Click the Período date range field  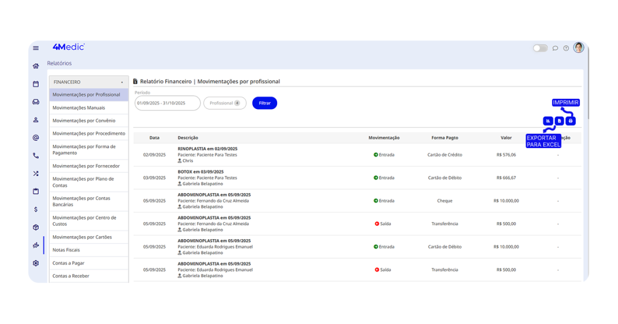(167, 103)
